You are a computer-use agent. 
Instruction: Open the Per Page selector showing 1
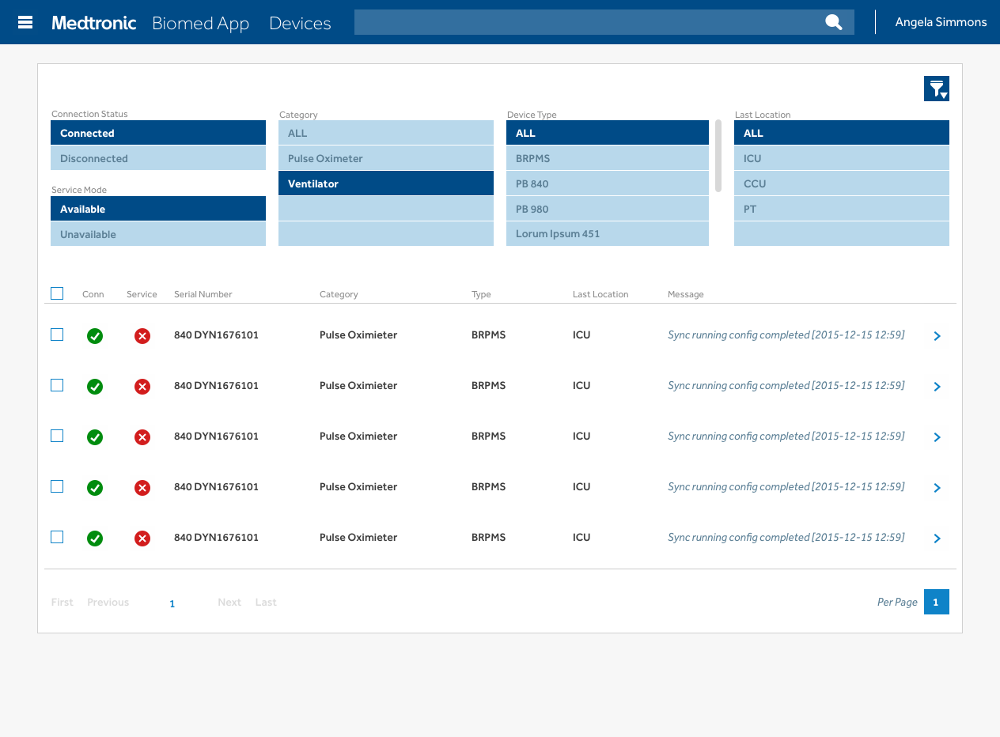pyautogui.click(x=937, y=602)
